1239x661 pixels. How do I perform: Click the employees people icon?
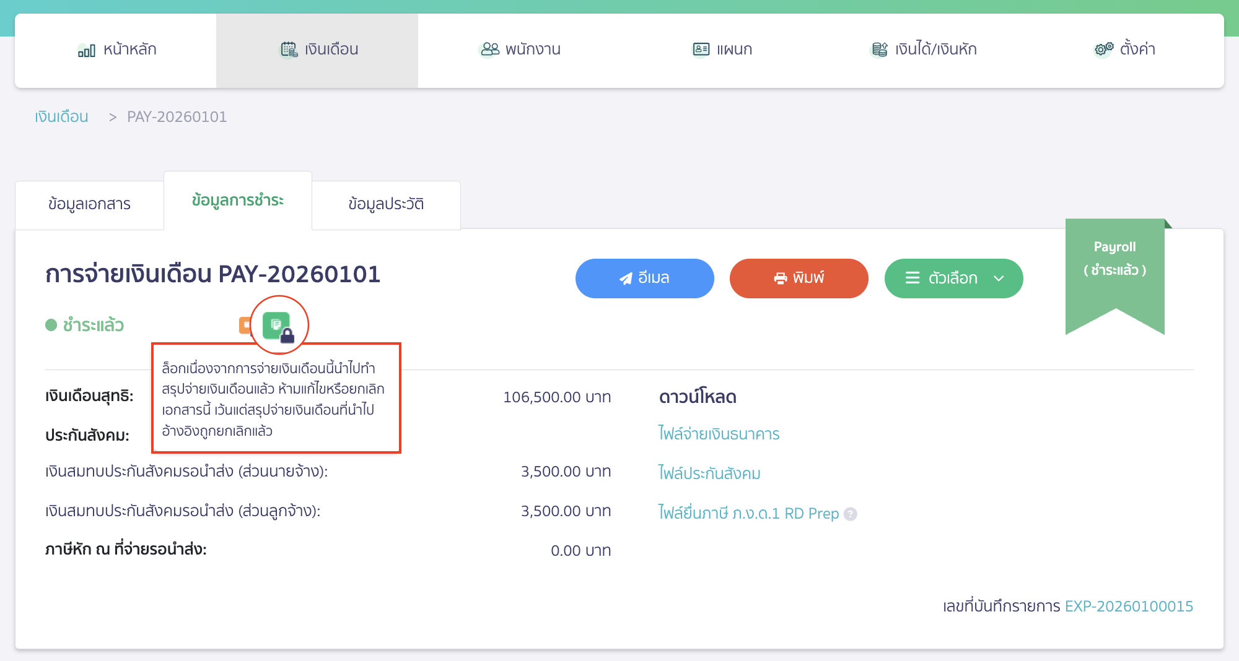coord(489,50)
